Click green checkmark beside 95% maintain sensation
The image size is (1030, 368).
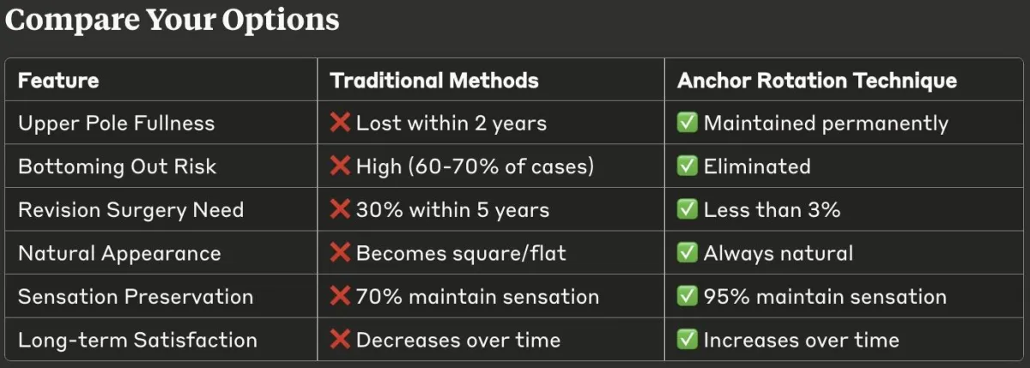click(688, 297)
